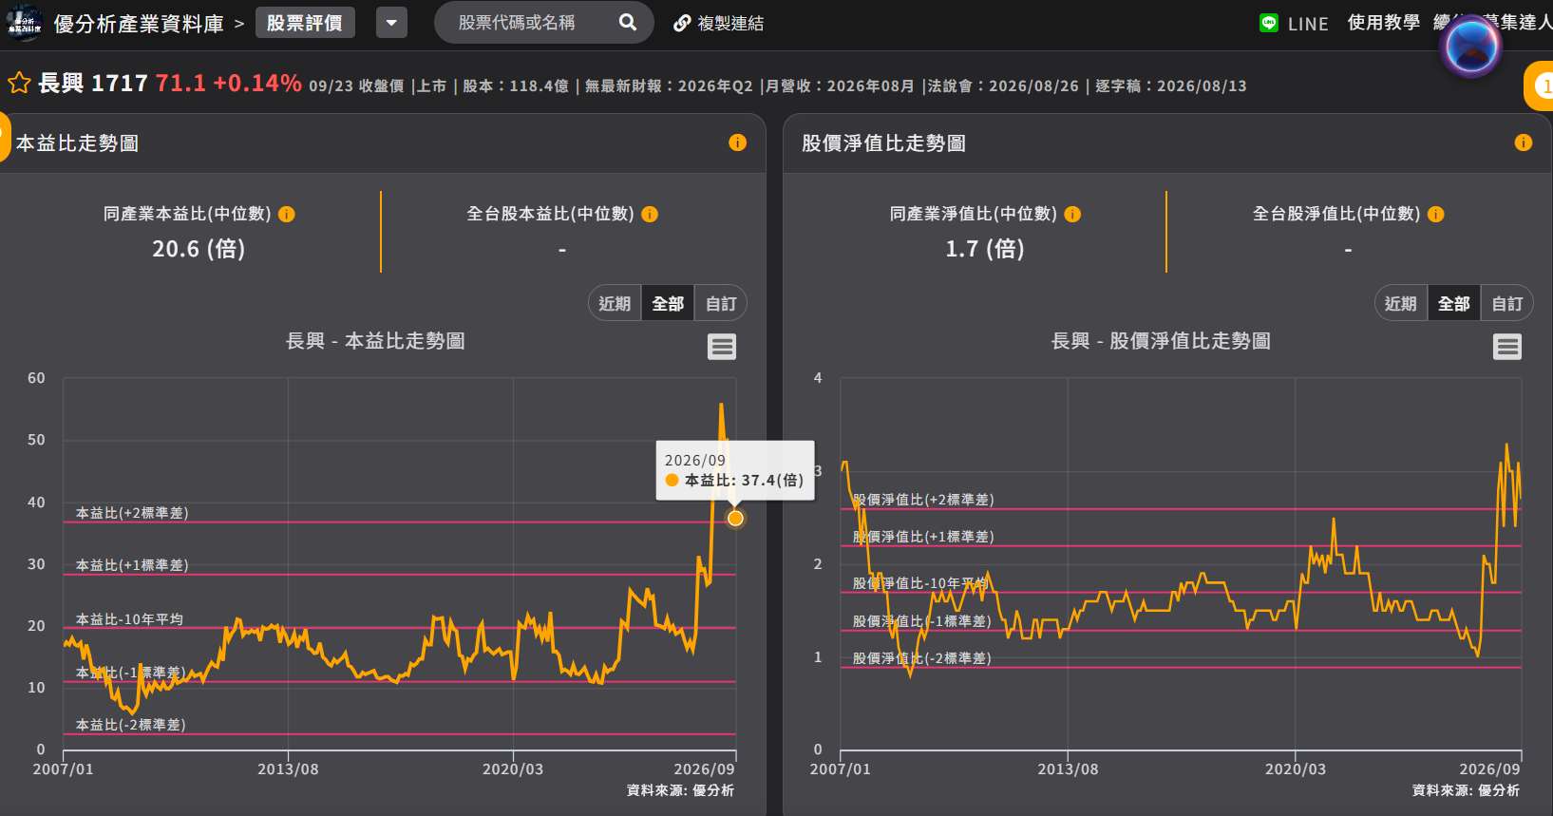The height and width of the screenshot is (816, 1553).
Task: Click 1.7 (倍) industry P/B value
Action: pyautogui.click(x=985, y=249)
